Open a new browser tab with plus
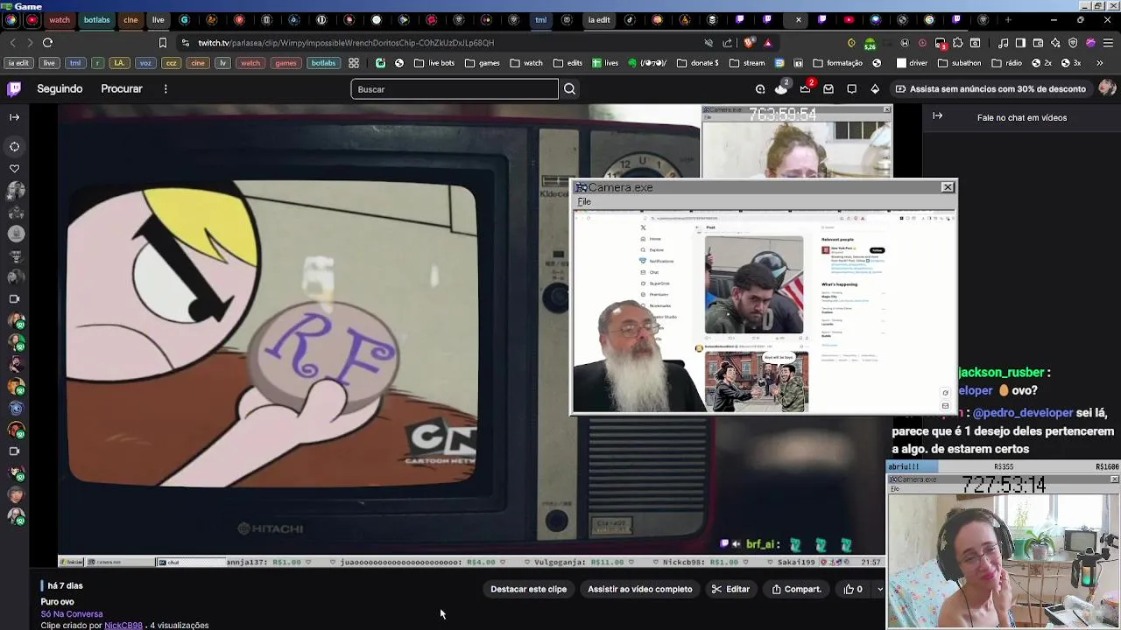Image resolution: width=1121 pixels, height=630 pixels. point(1008,19)
